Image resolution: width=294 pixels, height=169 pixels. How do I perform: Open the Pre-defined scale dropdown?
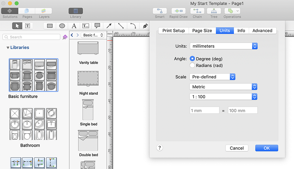point(212,77)
